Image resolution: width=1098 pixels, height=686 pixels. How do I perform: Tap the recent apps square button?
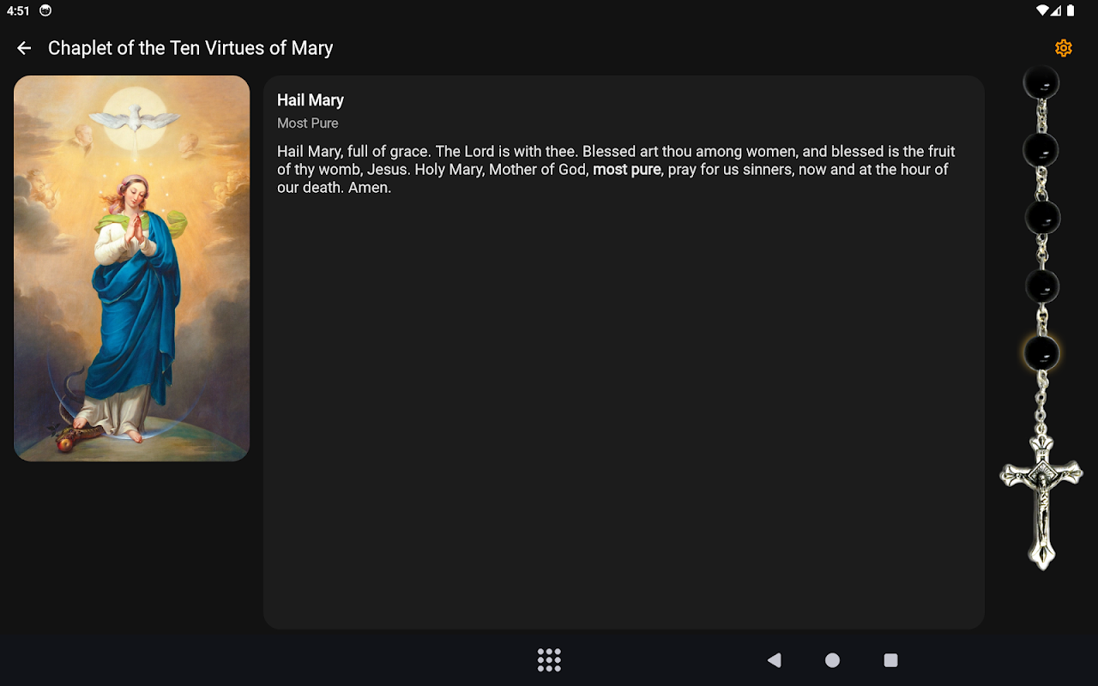[890, 659]
